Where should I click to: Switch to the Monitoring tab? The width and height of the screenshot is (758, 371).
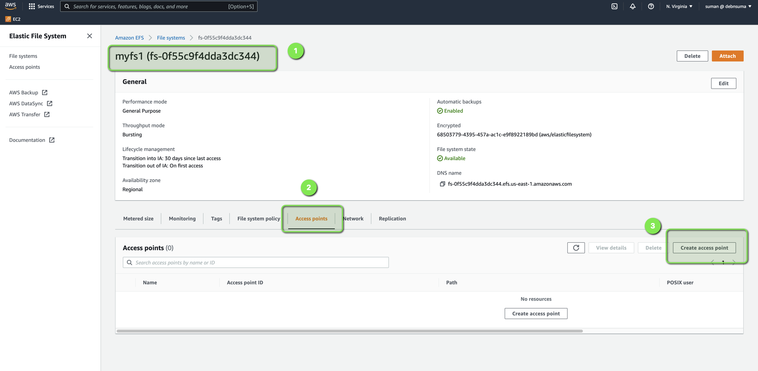[182, 219]
